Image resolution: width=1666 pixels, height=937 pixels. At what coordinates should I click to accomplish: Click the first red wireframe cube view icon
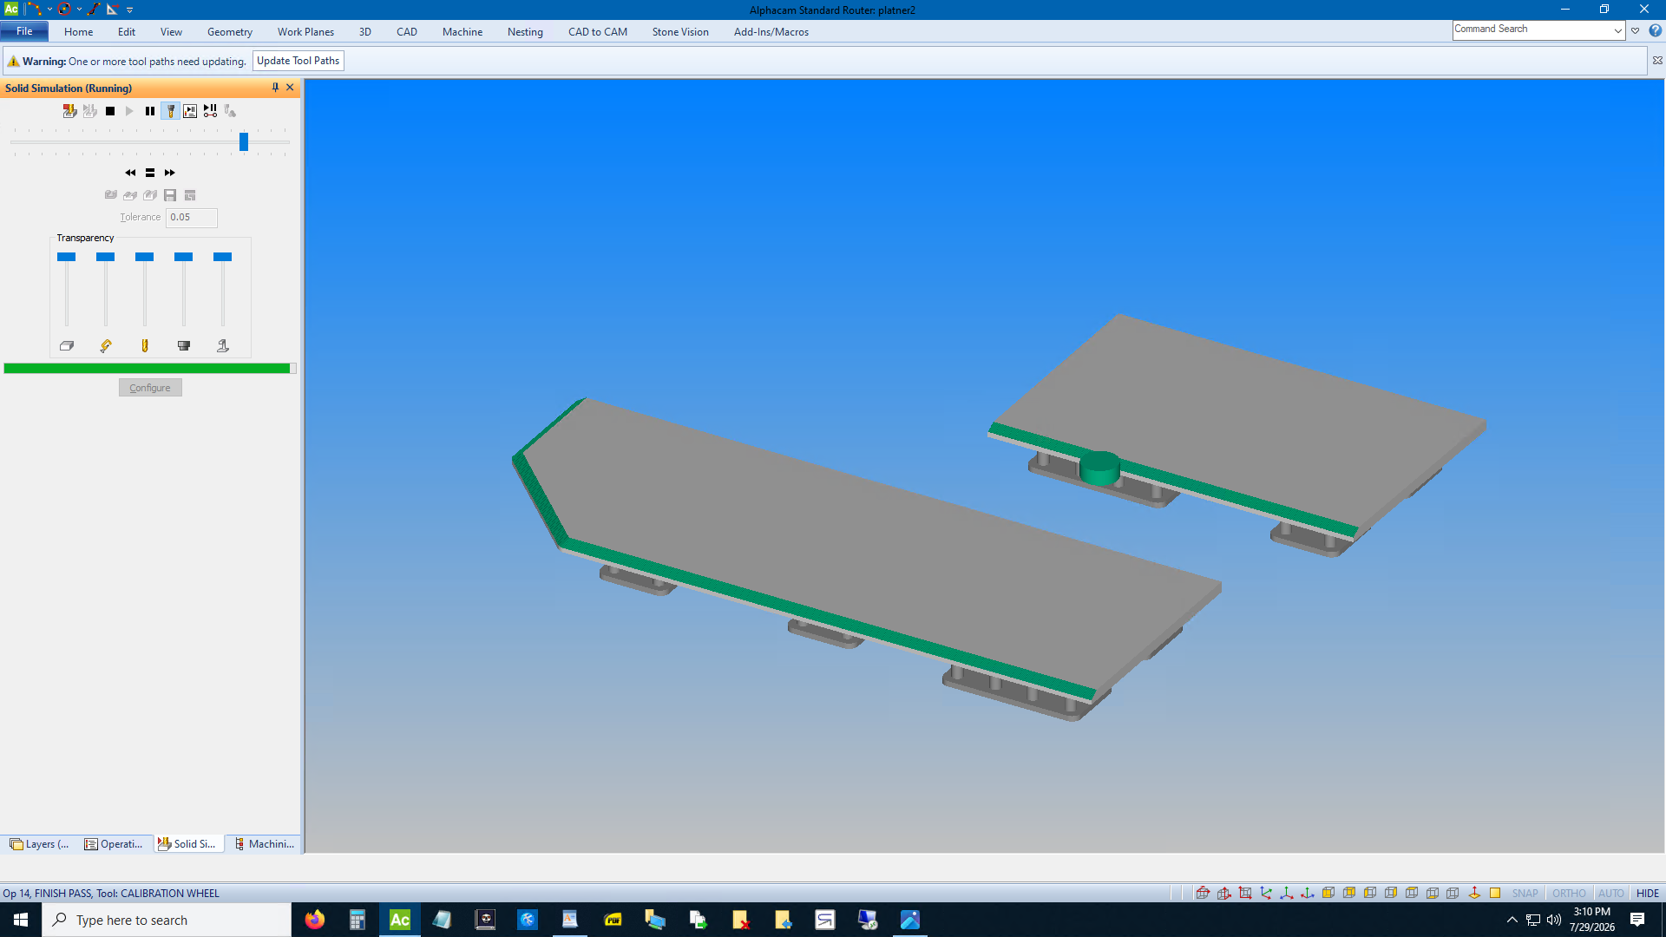[x=1203, y=894]
